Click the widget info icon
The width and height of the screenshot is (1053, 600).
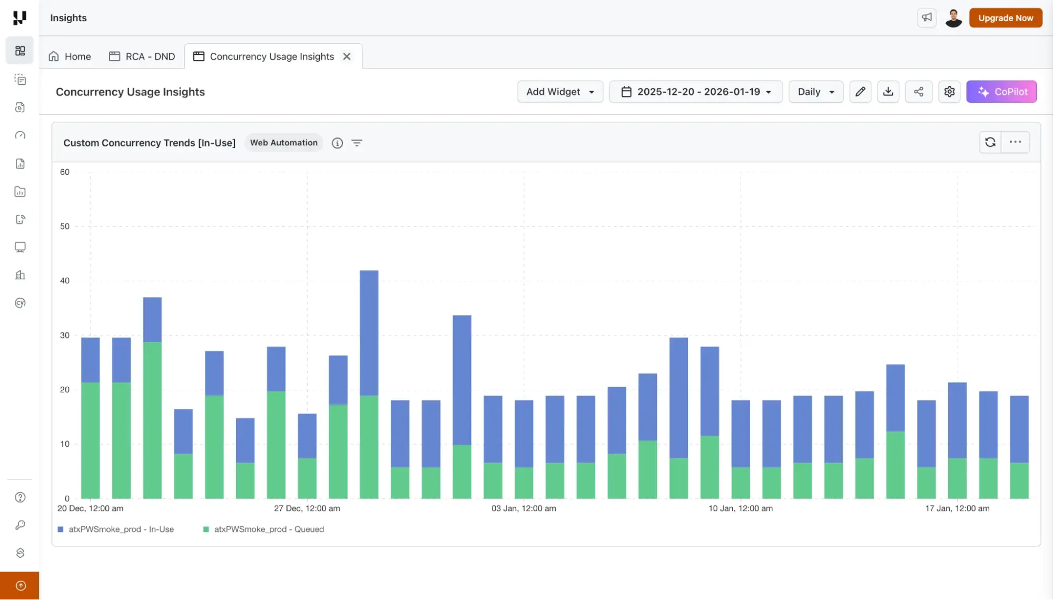337,143
